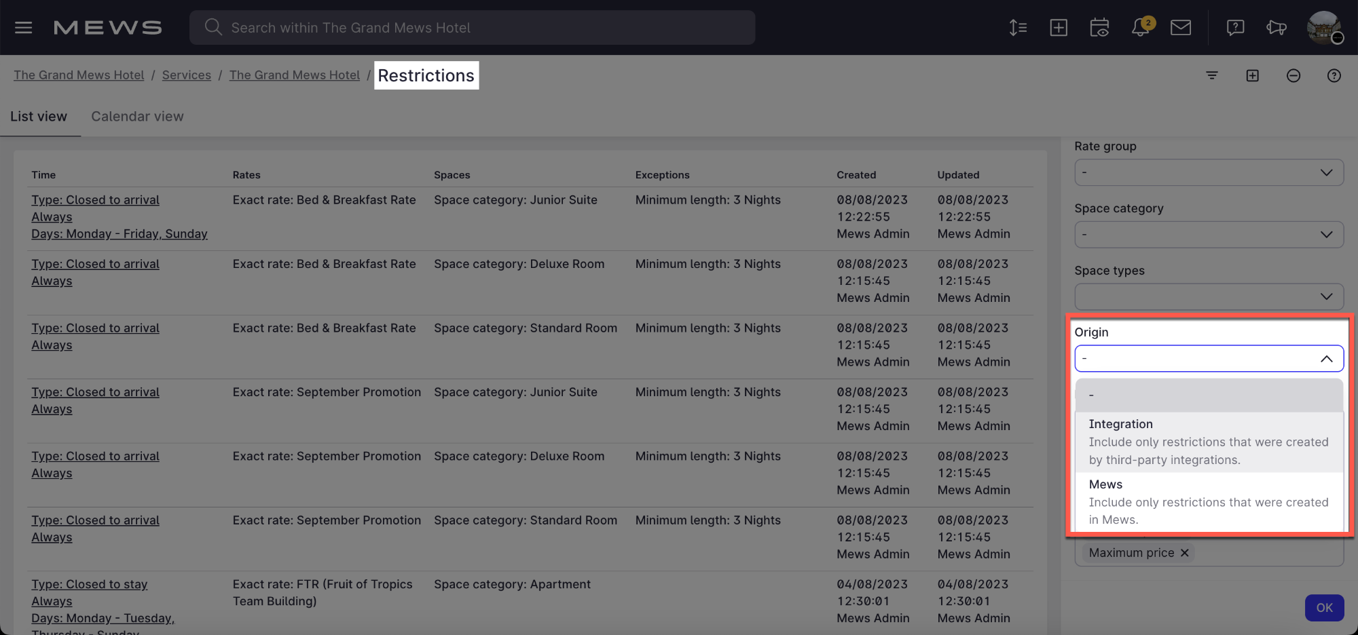The image size is (1358, 635).
Task: Open the sort list icon in top bar
Action: 1018,28
